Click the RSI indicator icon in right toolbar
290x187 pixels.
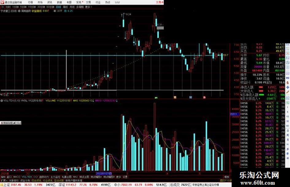coord(288,78)
